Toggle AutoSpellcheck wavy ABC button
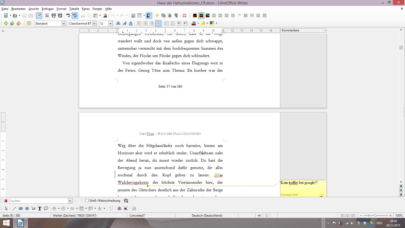 pos(75,15)
